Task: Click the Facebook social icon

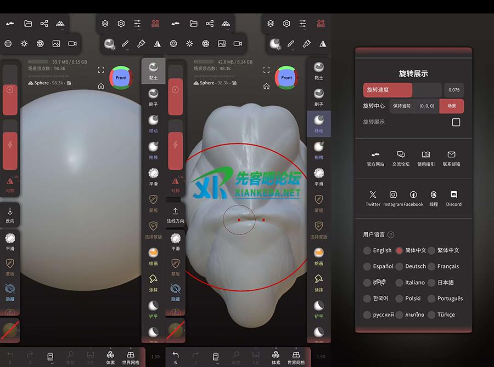Action: (413, 195)
